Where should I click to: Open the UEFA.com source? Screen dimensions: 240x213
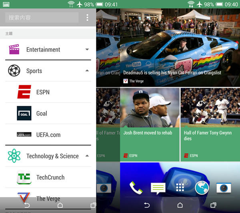(48, 135)
